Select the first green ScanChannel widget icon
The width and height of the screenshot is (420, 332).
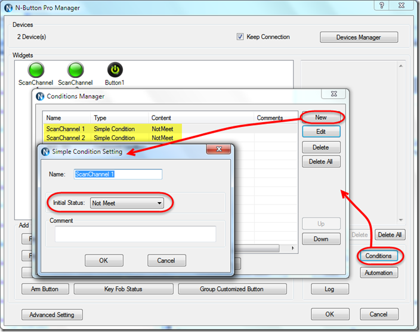click(36, 70)
